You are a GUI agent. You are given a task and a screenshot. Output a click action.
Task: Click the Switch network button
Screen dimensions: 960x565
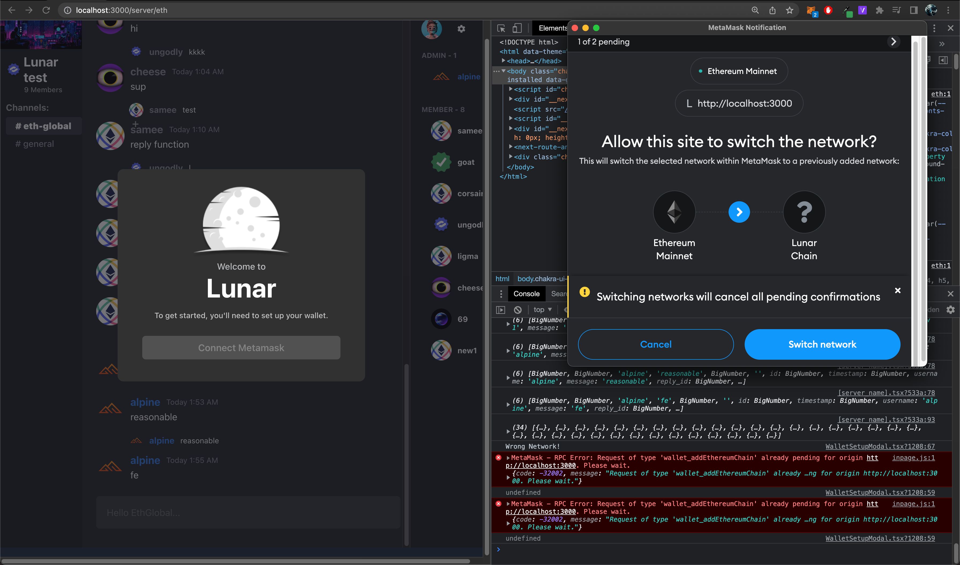coord(822,344)
